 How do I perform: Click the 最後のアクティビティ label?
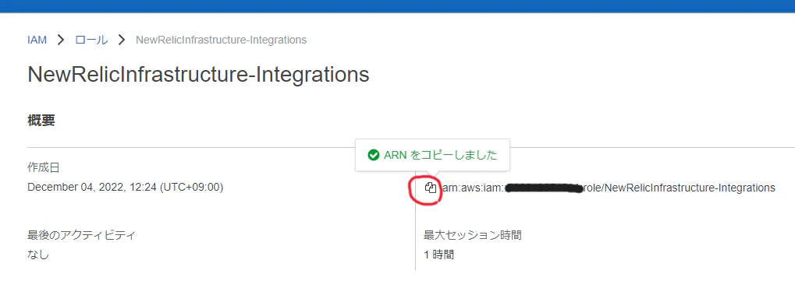(x=81, y=235)
